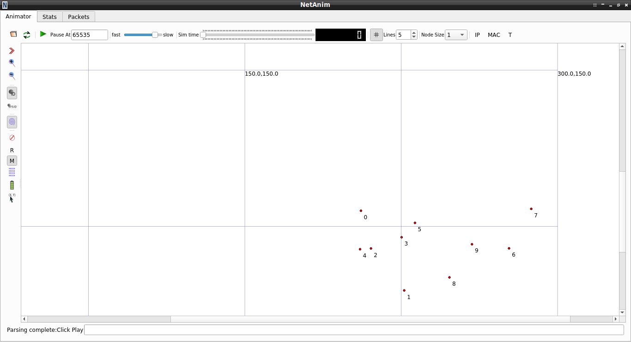Image resolution: width=631 pixels, height=342 pixels.
Task: Click the IP button in the toolbar
Action: pos(477,35)
